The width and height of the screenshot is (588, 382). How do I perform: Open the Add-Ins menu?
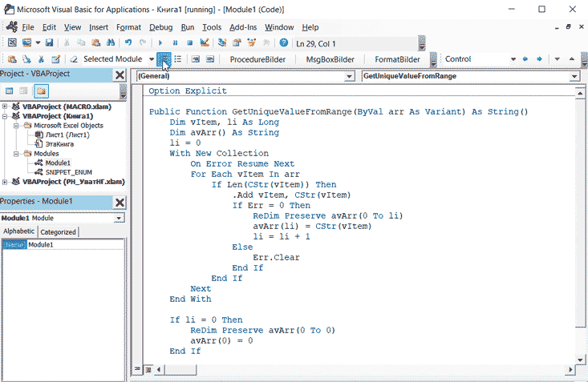click(243, 27)
